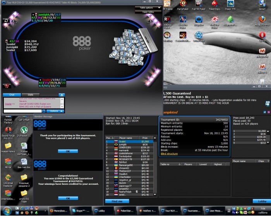Open the Poker 770 desktop shortcut
Screen dimensions: 271x216
click(230, 5)
